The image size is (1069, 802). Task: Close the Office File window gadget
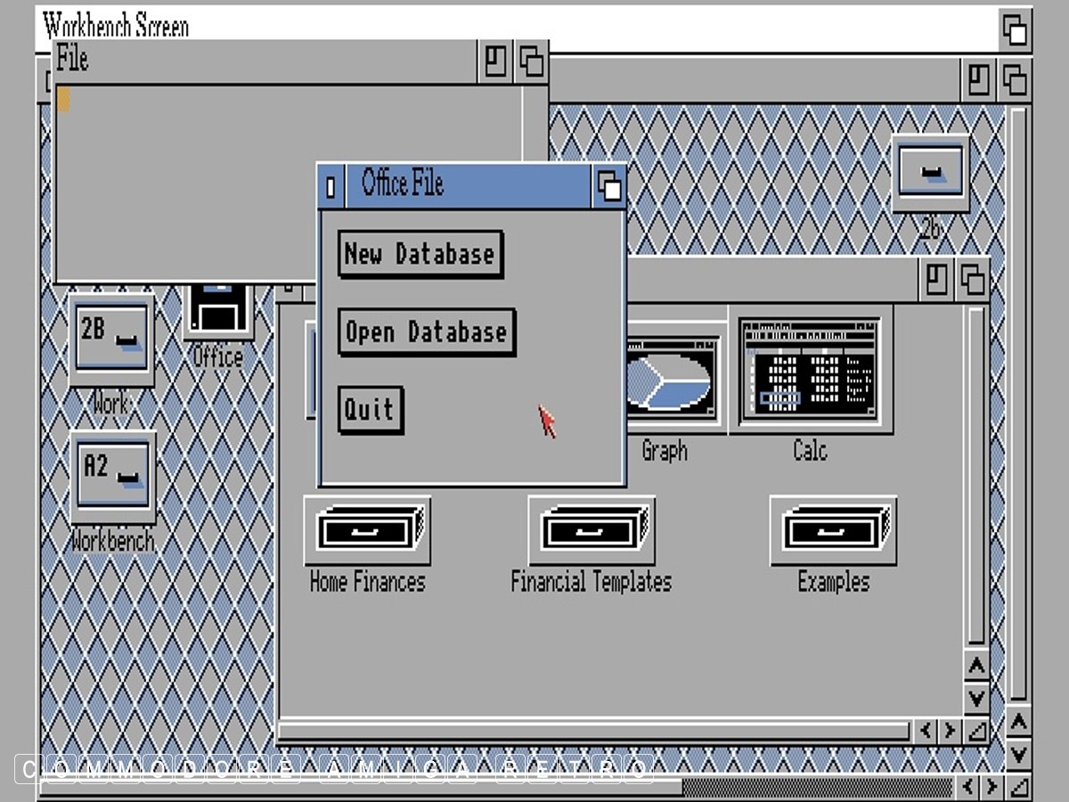[331, 186]
